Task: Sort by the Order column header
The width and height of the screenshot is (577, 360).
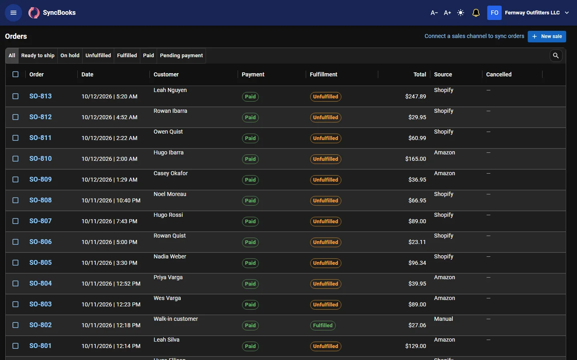Action: click(x=36, y=74)
